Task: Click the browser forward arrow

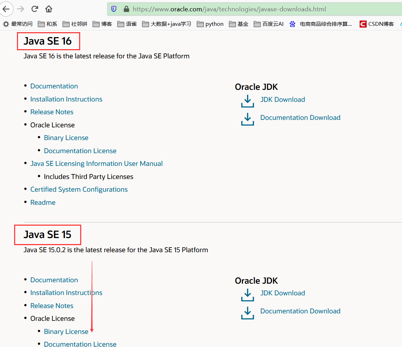Action: (x=20, y=9)
